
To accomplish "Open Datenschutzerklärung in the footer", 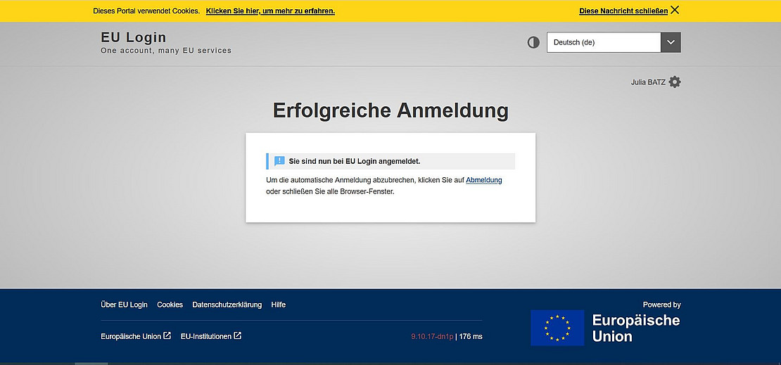I will pyautogui.click(x=227, y=305).
